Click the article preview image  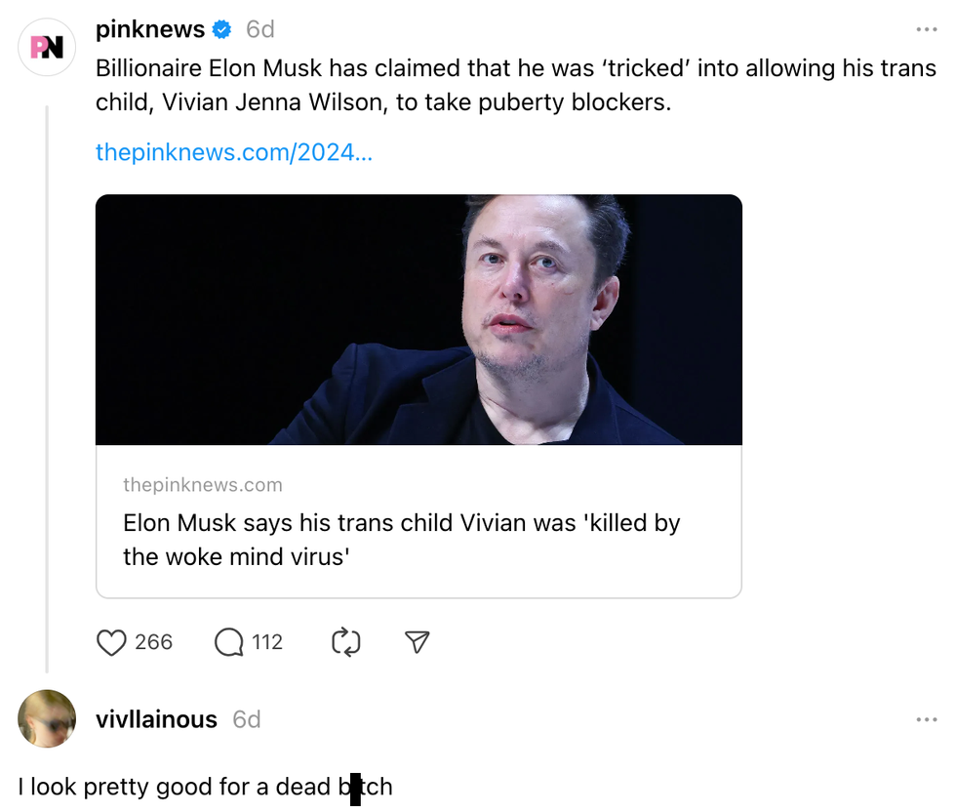pos(418,319)
